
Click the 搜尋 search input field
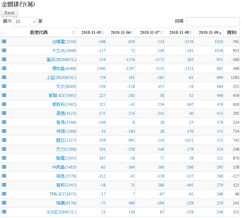[213, 22]
